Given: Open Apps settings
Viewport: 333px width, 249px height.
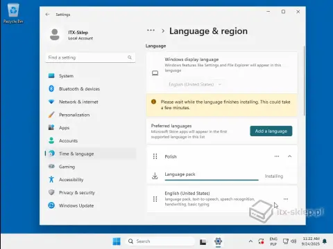Looking at the screenshot, I should coord(90,127).
